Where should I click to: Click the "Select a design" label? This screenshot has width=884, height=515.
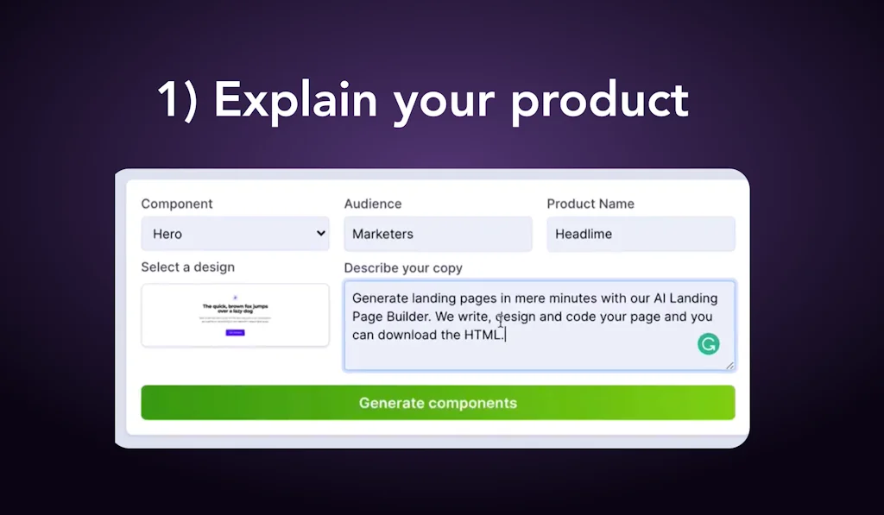[187, 267]
